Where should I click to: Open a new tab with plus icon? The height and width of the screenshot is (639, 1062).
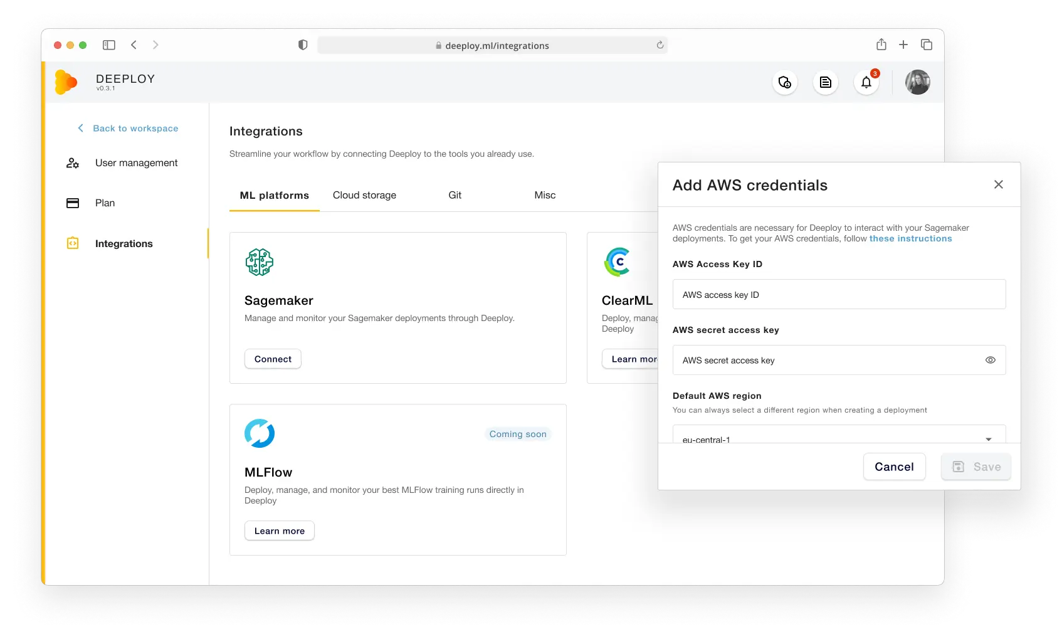point(903,45)
